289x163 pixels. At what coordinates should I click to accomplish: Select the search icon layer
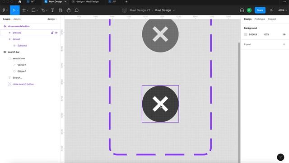tap(19, 58)
